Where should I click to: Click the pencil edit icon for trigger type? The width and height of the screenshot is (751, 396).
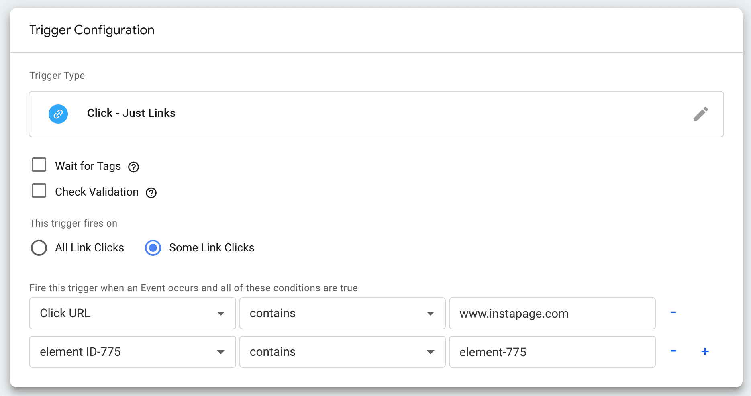pos(700,114)
